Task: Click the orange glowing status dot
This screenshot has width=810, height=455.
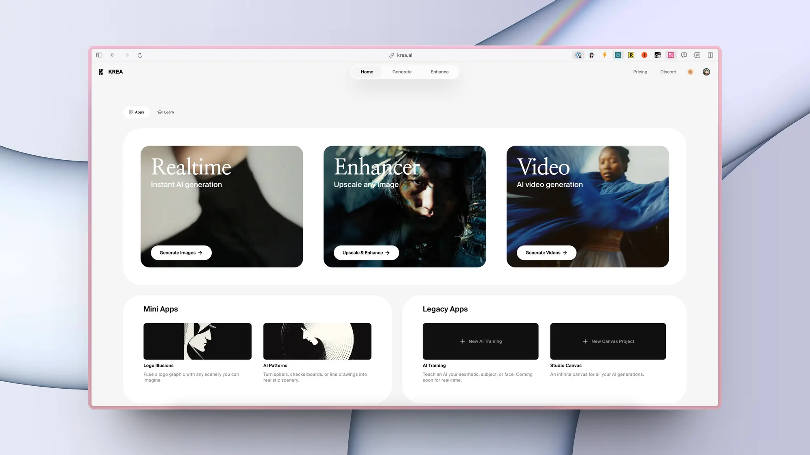Action: 691,72
